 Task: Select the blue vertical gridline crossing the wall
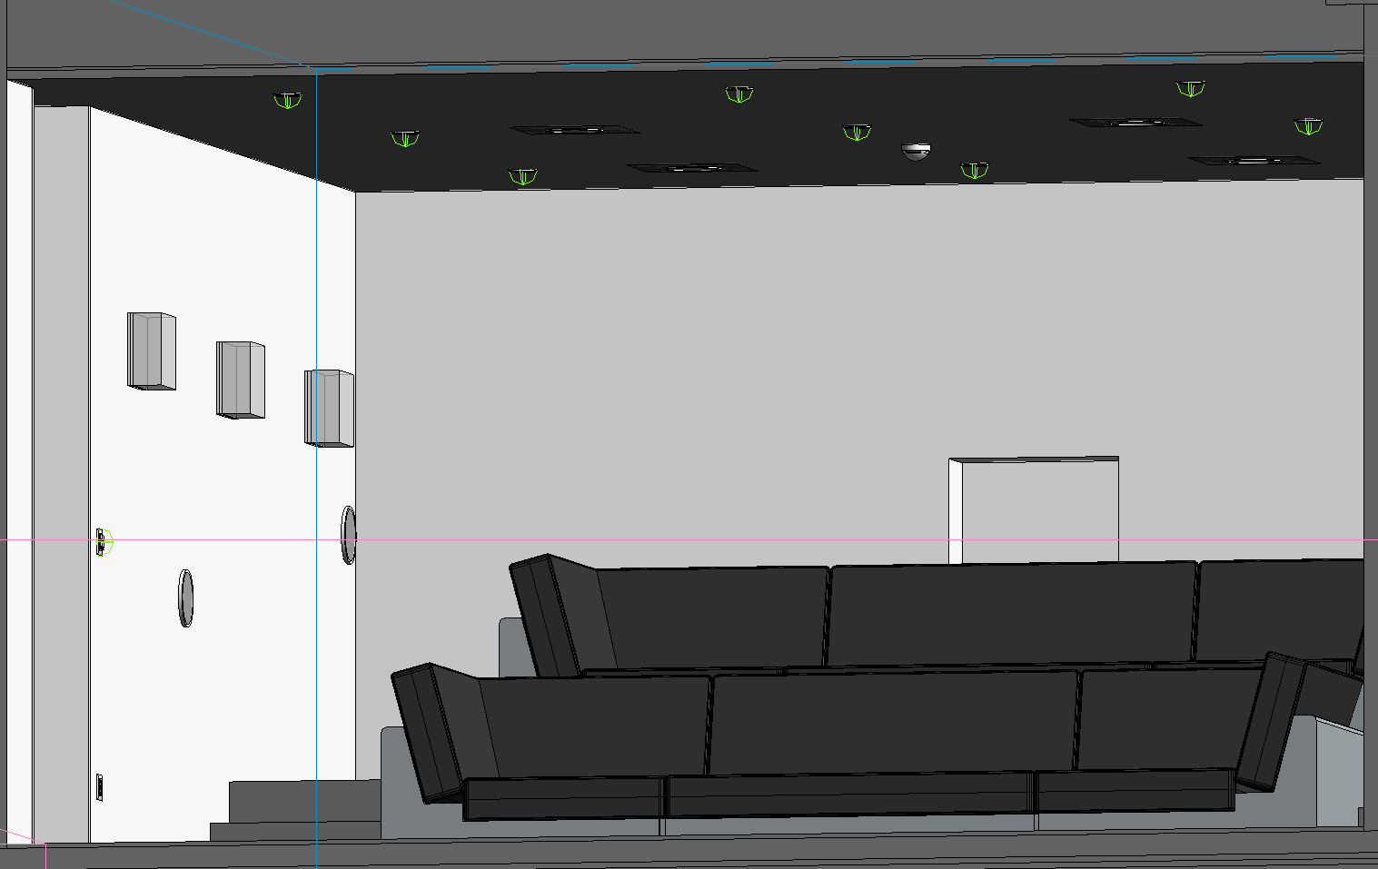(316, 272)
